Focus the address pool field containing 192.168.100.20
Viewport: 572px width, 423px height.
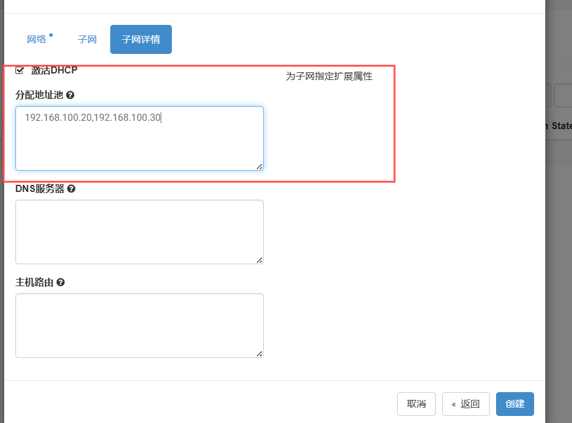point(139,138)
